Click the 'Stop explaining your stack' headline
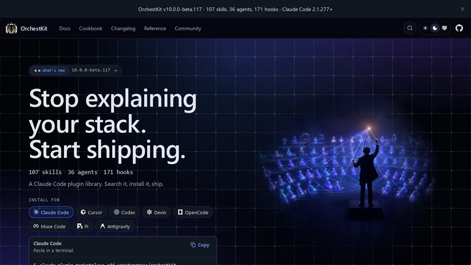Image resolution: width=471 pixels, height=265 pixels. point(113,111)
